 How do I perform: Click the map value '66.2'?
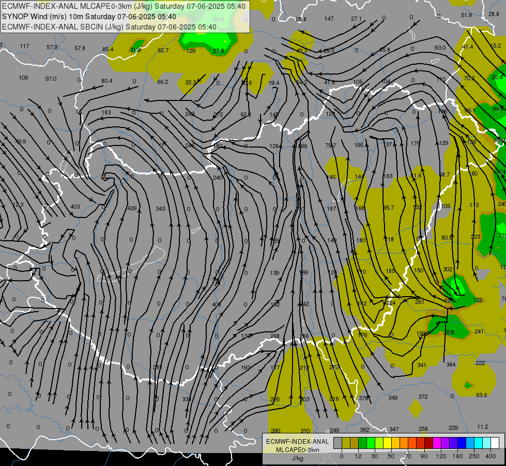point(163,82)
